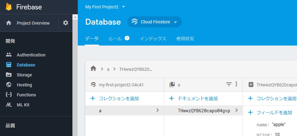Click the Authentication people icon
The width and height of the screenshot is (297, 136).
(x=9, y=55)
